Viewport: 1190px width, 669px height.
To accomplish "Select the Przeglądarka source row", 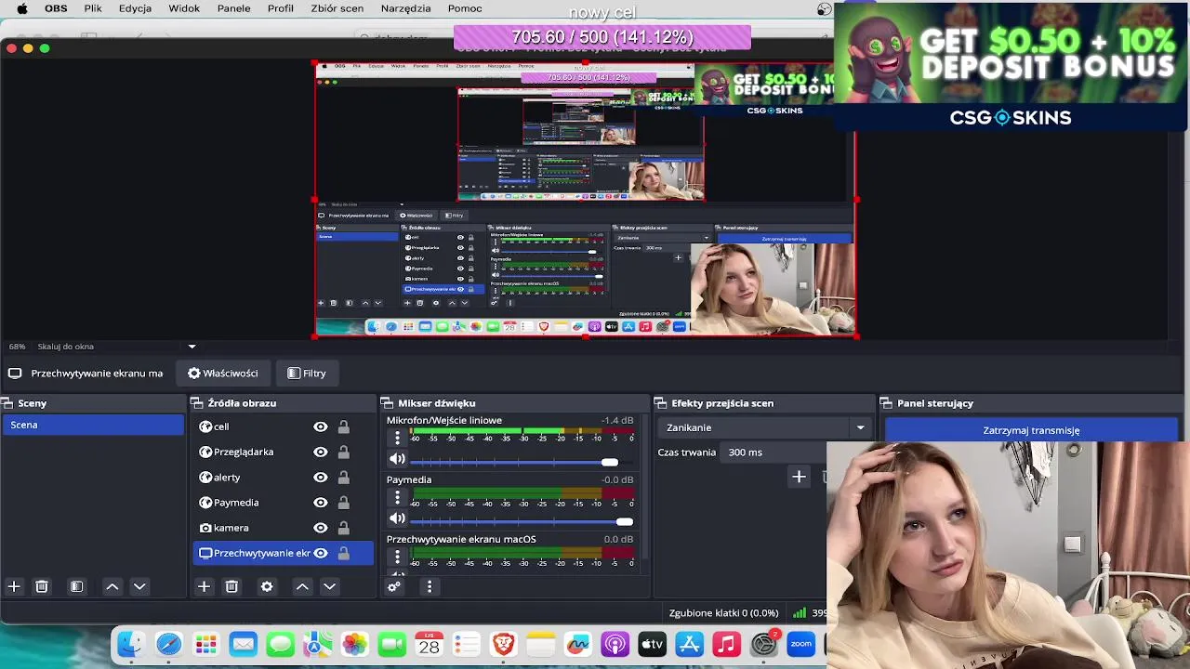I will click(283, 452).
